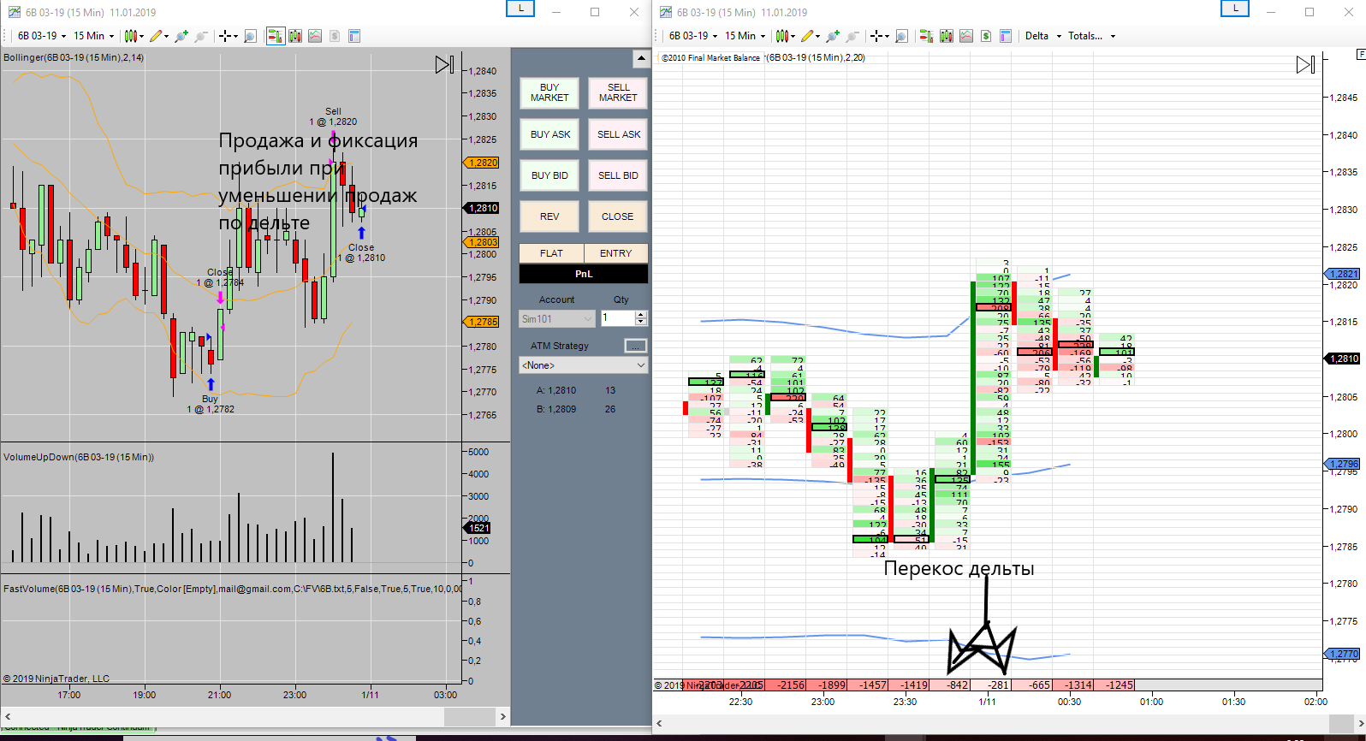Click zoom out magnifier in left window toolbar

point(200,36)
